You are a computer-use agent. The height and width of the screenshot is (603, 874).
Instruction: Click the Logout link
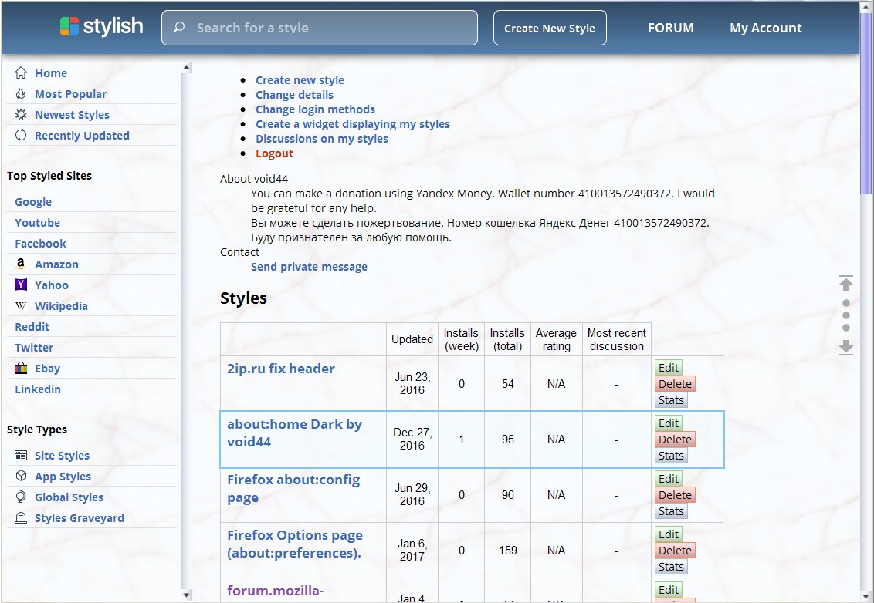tap(274, 153)
